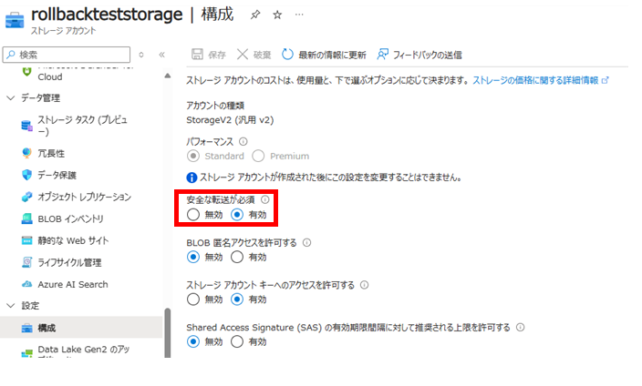Click the Data Lake Gen2 upgrade icon
The image size is (642, 386).
pyautogui.click(x=27, y=353)
